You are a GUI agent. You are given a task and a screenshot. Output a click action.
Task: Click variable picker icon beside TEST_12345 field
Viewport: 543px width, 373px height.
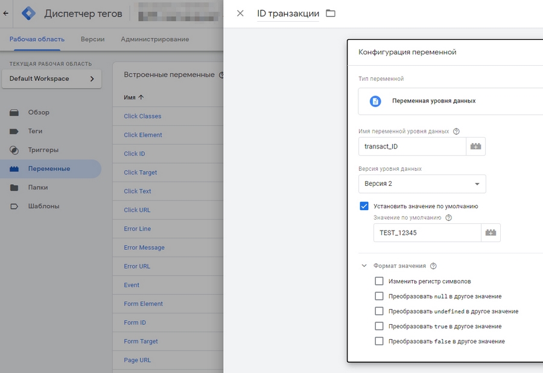tap(491, 232)
